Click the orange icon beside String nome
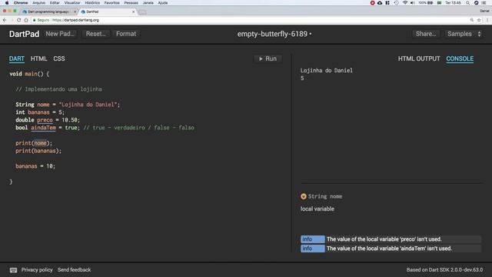This screenshot has height=277, width=492. pyautogui.click(x=304, y=196)
